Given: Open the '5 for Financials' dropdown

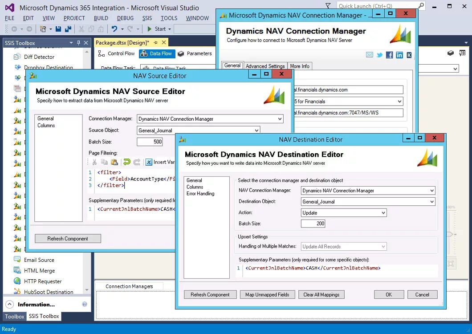Looking at the screenshot, I should pyautogui.click(x=399, y=101).
